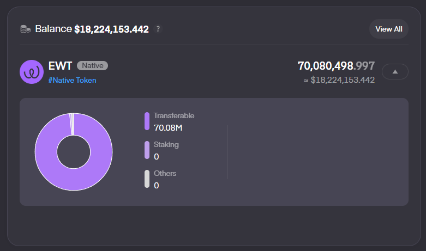
Task: Click the Transferable 70.08M value
Action: [168, 127]
